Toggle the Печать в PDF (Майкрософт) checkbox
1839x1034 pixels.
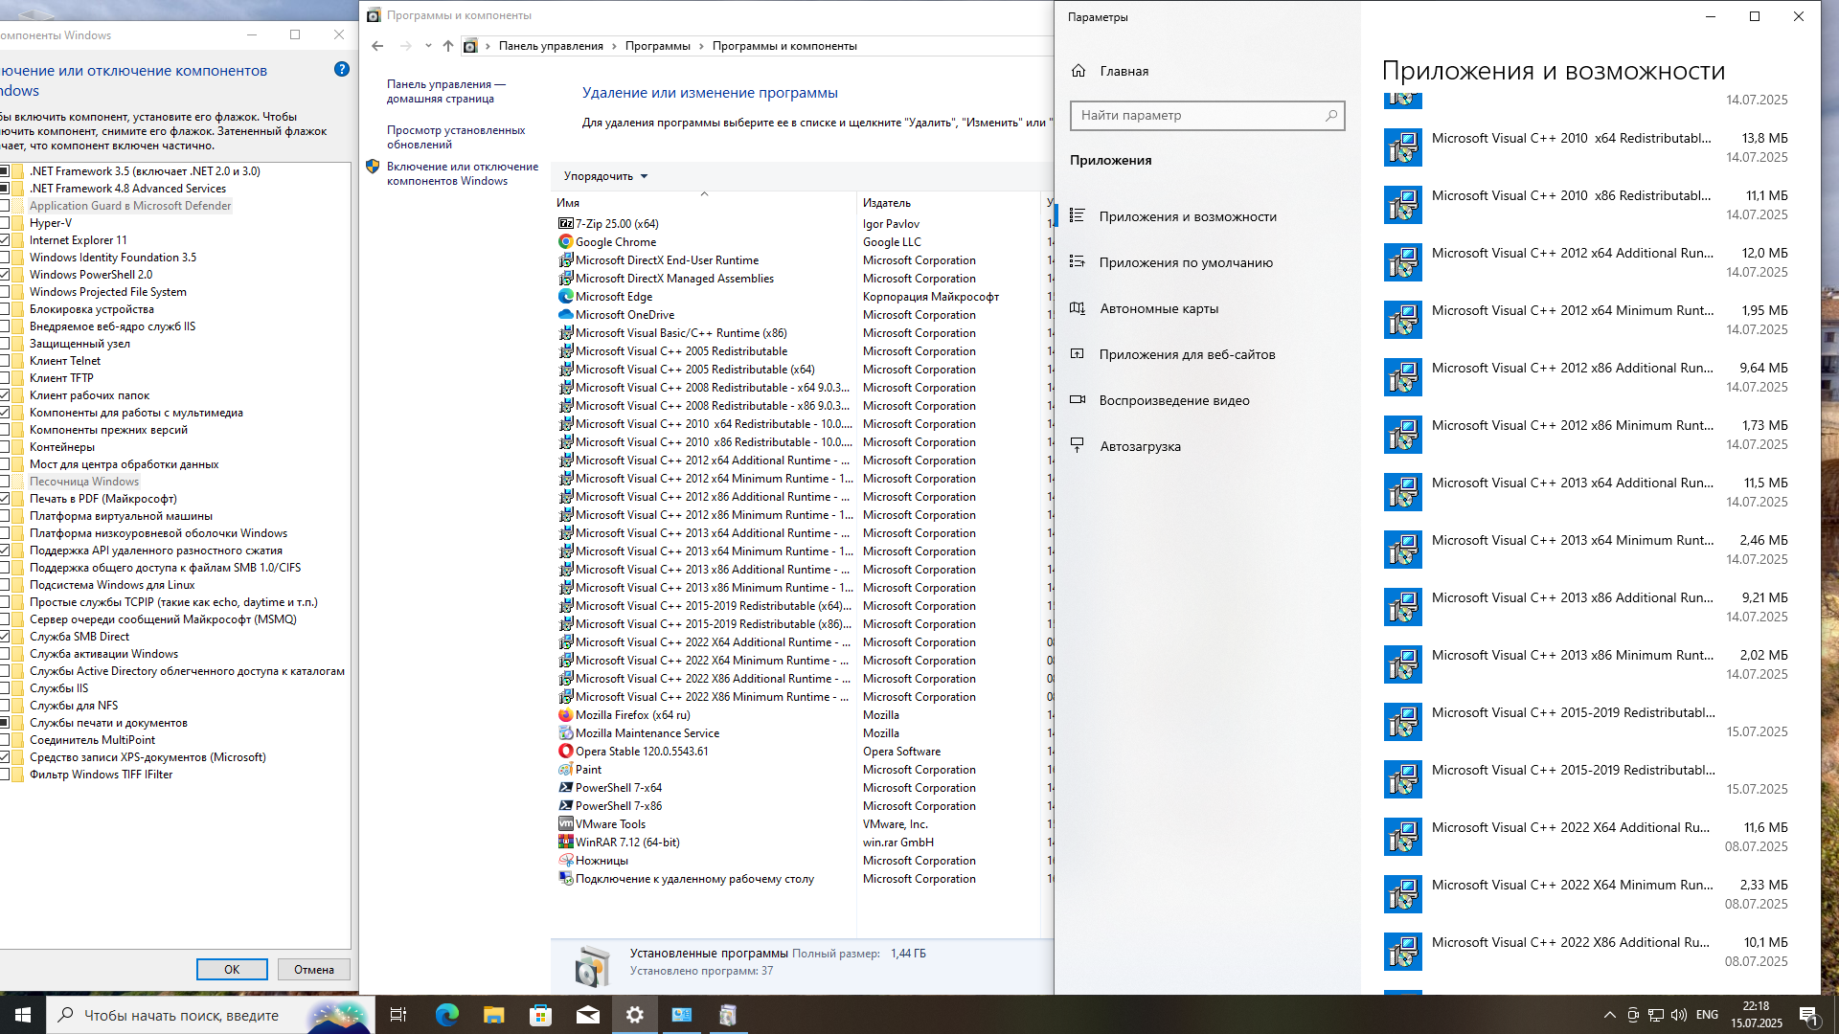point(5,499)
